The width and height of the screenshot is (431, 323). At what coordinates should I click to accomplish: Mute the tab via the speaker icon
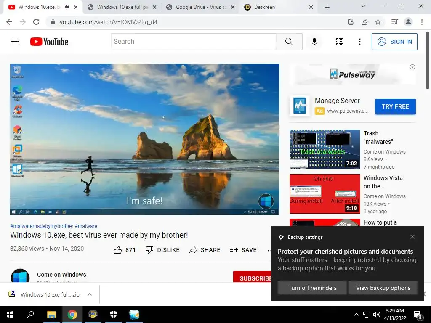(x=67, y=7)
